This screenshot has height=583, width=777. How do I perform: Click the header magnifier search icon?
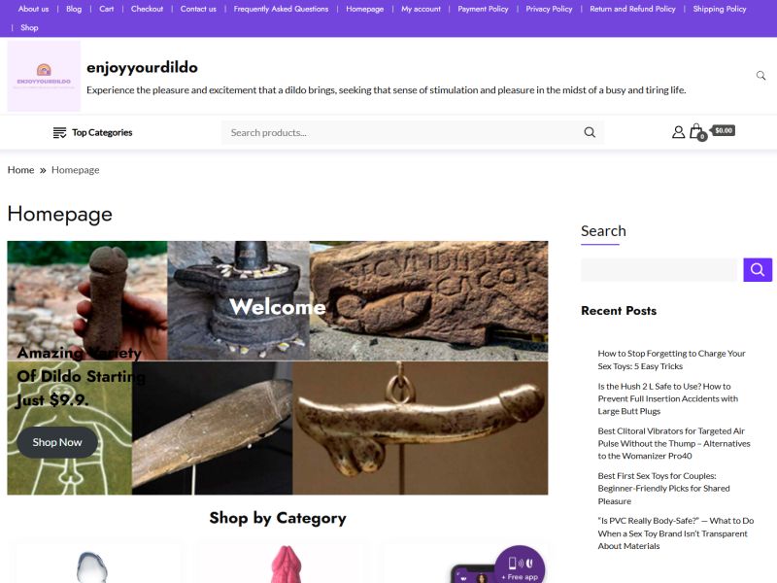pyautogui.click(x=760, y=76)
